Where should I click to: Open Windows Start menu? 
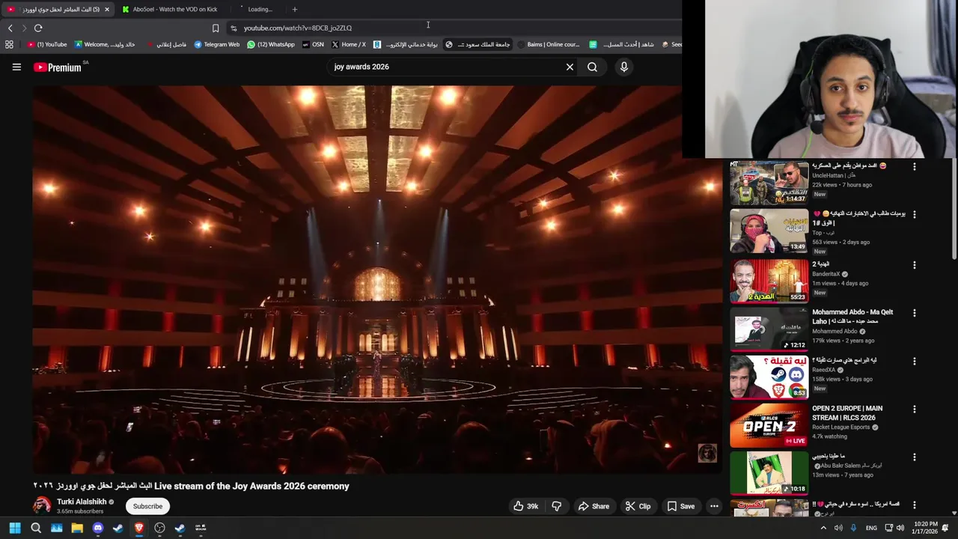[x=14, y=528]
